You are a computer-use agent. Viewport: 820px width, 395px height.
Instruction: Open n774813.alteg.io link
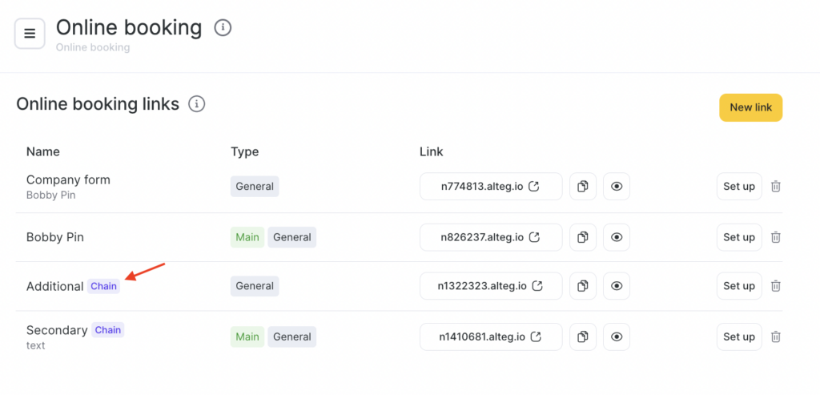coord(490,187)
